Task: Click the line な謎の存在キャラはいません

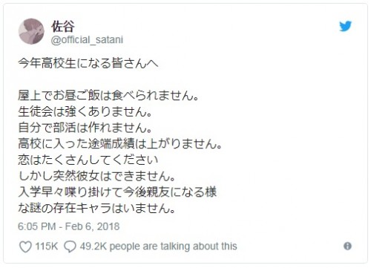Action: click(96, 208)
